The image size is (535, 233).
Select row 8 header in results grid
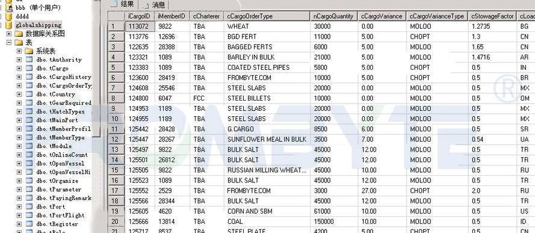[116, 98]
